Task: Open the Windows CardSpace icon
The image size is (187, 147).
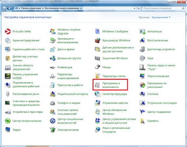Action: click(x=97, y=31)
